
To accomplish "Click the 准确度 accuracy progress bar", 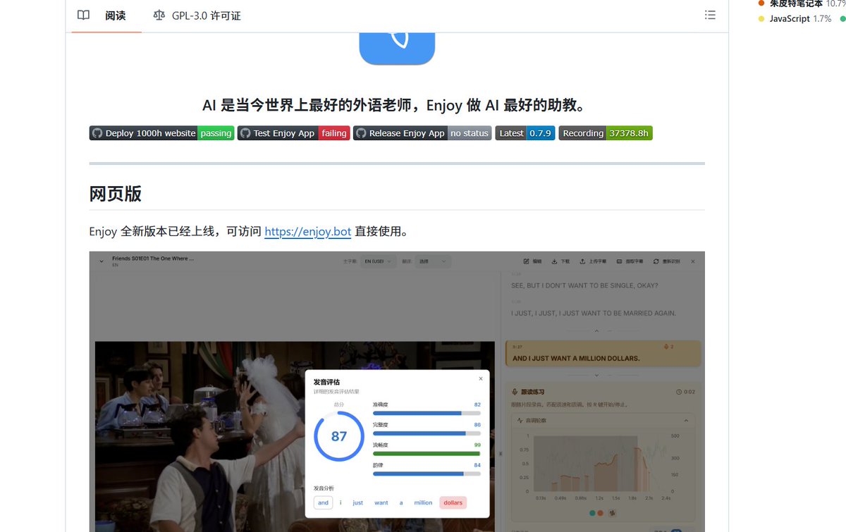I will tap(427, 413).
